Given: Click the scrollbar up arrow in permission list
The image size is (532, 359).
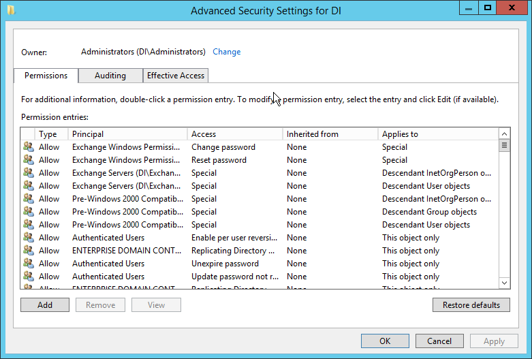Looking at the screenshot, I should click(505, 134).
